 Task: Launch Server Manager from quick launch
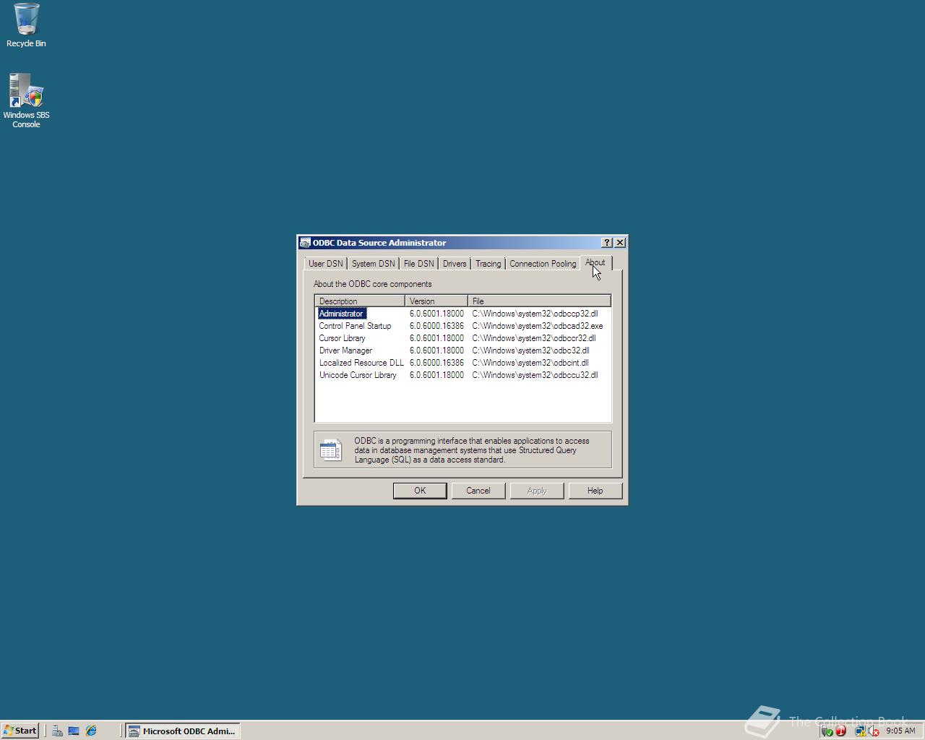click(x=57, y=731)
